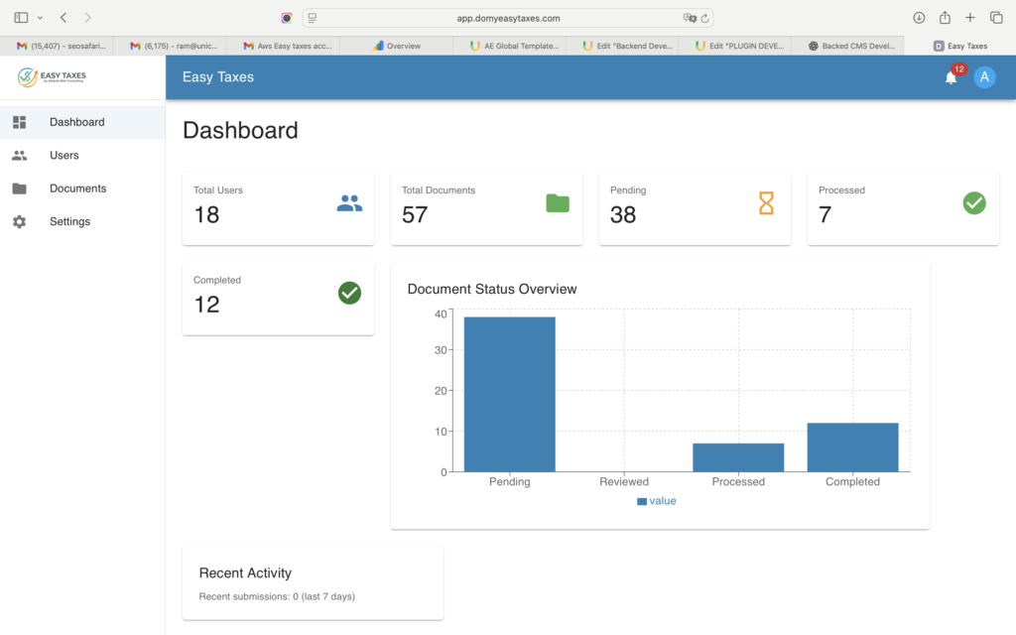Click the people icon next to Users

[20, 155]
